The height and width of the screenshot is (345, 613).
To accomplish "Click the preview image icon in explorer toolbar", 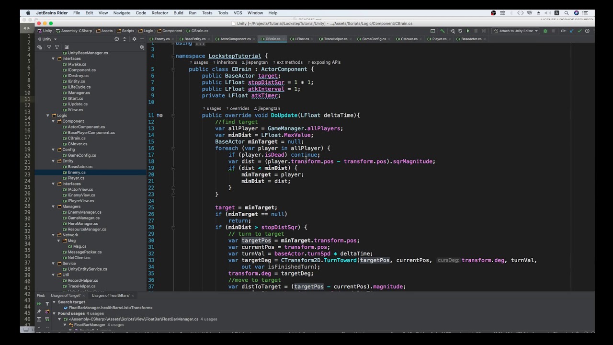I will (67, 47).
